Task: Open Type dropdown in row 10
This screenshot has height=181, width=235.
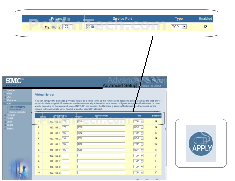Action: point(139,172)
